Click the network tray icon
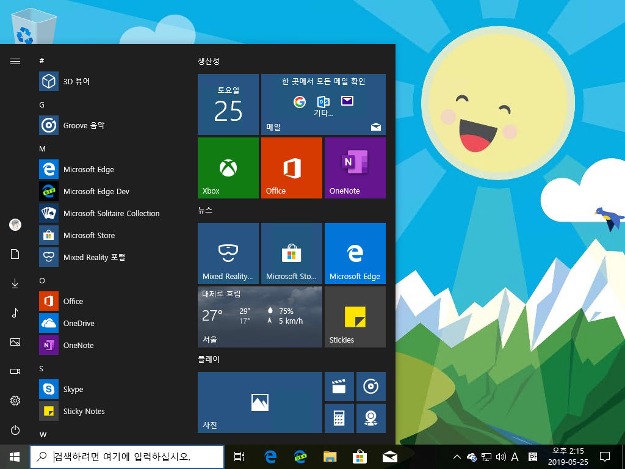625x469 pixels. click(486, 457)
